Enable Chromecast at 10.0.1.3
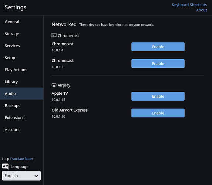The height and width of the screenshot is (185, 212). (158, 63)
